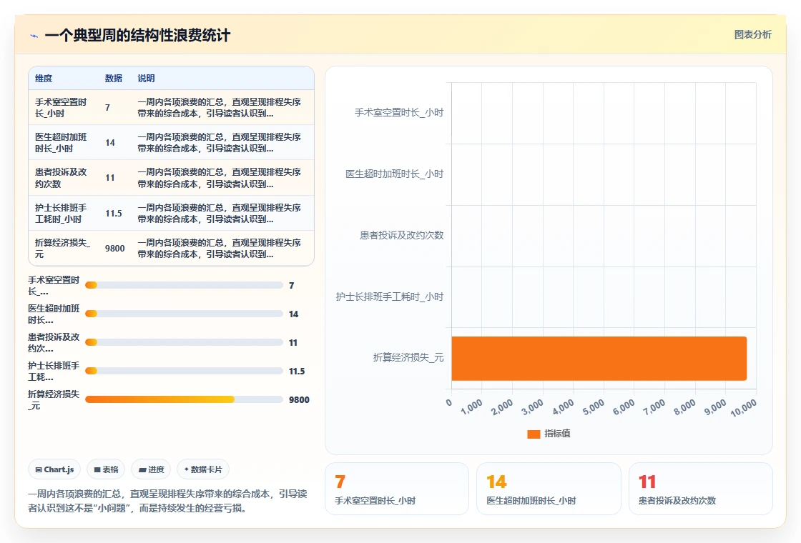Toggle the 指标值 legend item
The width and height of the screenshot is (801, 543).
coord(549,434)
